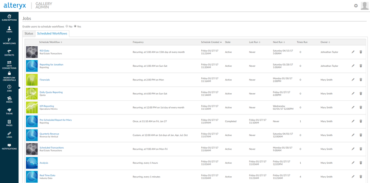The image size is (370, 183).
Task: Open Data Connections in the sidebar
Action: pyautogui.click(x=9, y=65)
